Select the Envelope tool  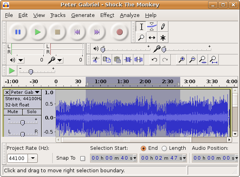[x=152, y=27]
